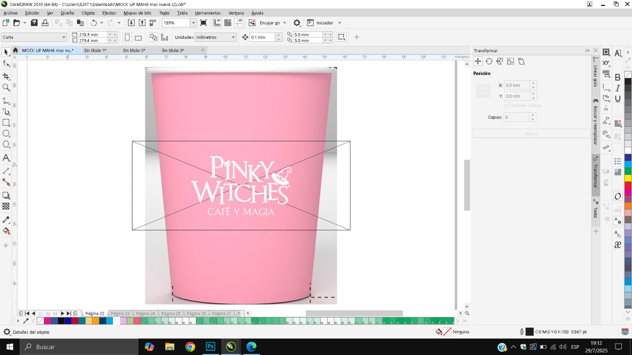Click the disabled Aplicar button
This screenshot has height=355, width=632.
tap(531, 134)
